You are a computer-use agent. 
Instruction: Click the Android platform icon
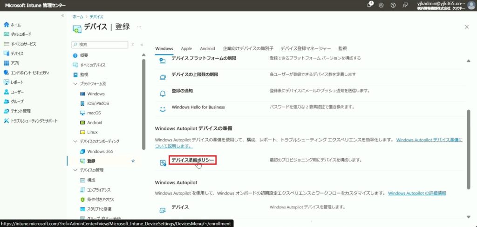(82, 123)
